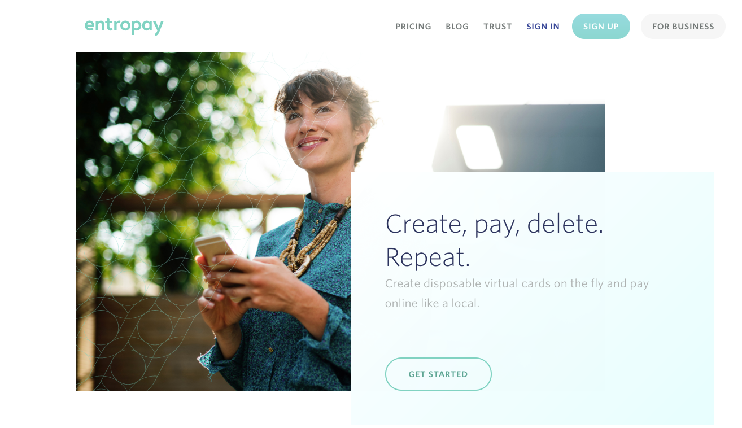The width and height of the screenshot is (742, 428).
Task: Click the Get Started button
Action: coord(438,374)
